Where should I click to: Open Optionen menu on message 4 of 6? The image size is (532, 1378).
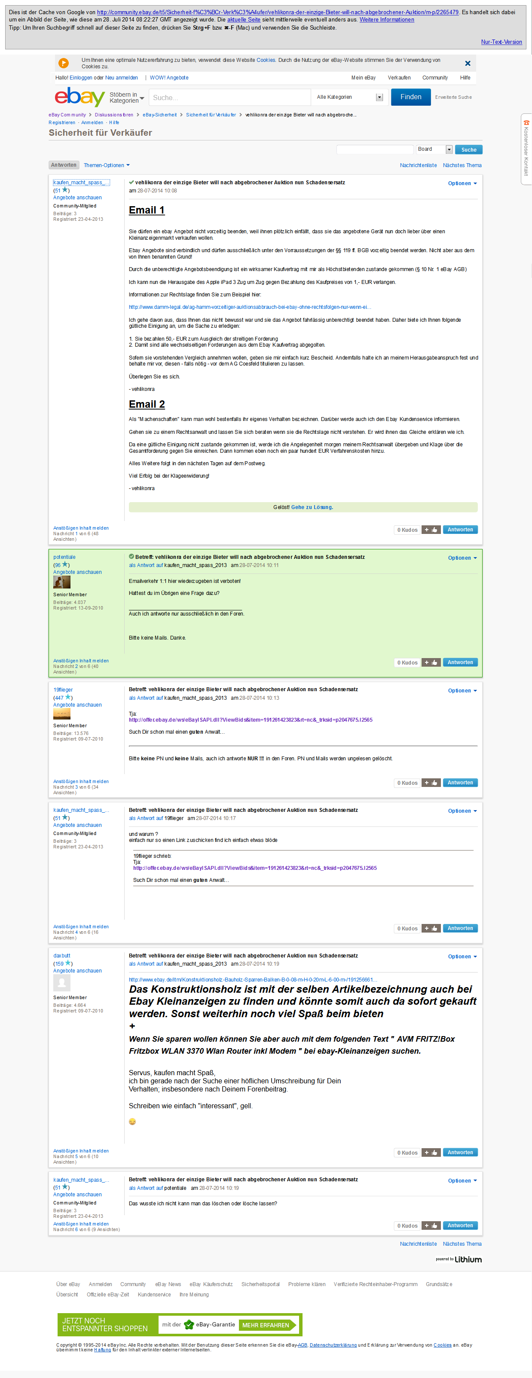click(462, 811)
